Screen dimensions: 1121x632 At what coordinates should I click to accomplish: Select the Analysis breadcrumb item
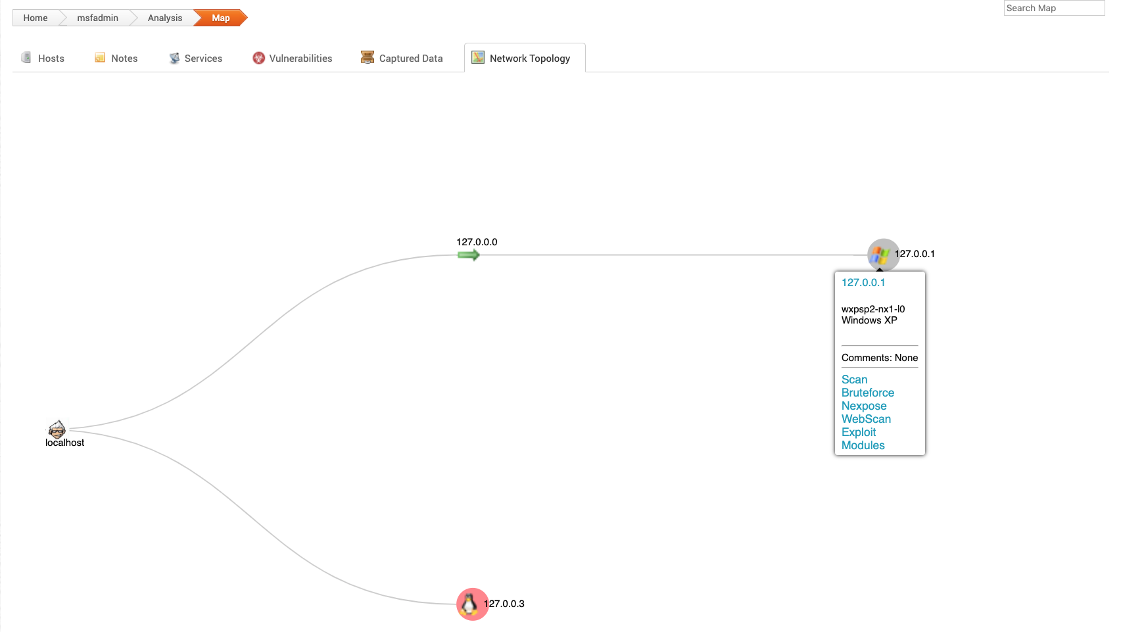[x=164, y=18]
